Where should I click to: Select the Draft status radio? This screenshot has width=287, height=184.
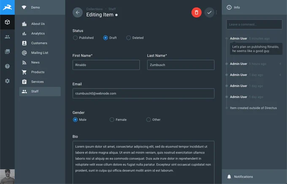coord(106,38)
